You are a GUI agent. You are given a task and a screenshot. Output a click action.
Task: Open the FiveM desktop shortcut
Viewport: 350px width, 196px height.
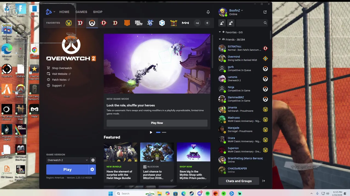pyautogui.click(x=7, y=91)
